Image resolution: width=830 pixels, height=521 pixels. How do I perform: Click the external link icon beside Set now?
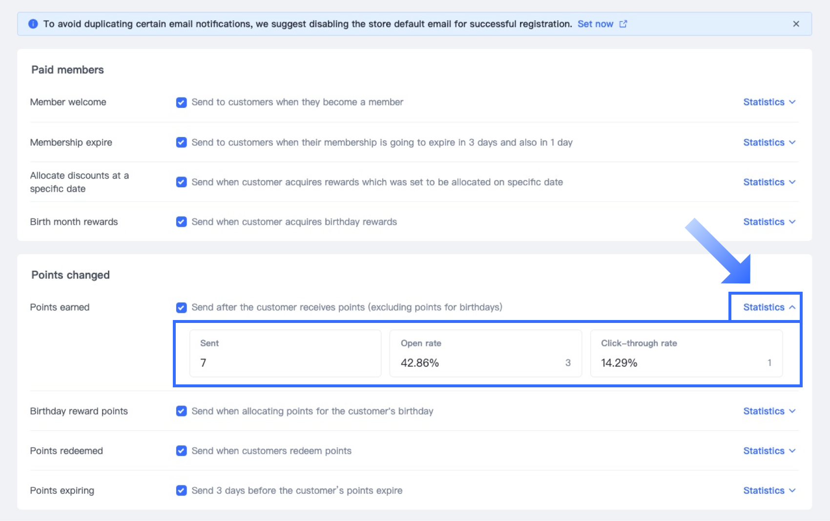click(x=623, y=24)
